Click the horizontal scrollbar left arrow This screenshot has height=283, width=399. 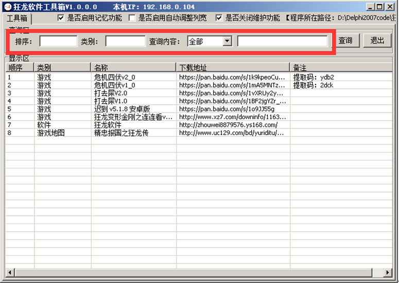tap(9, 272)
